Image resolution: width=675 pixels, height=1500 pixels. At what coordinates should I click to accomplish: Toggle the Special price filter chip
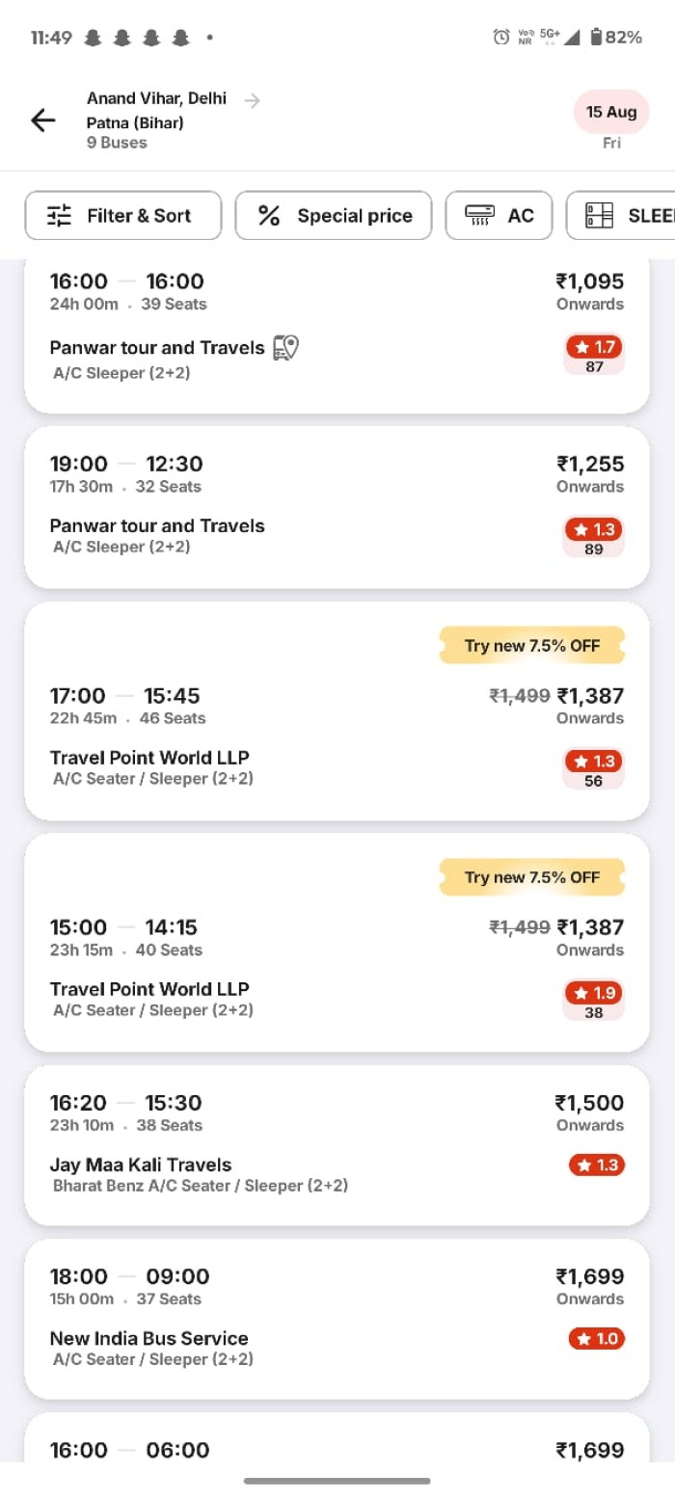coord(334,215)
